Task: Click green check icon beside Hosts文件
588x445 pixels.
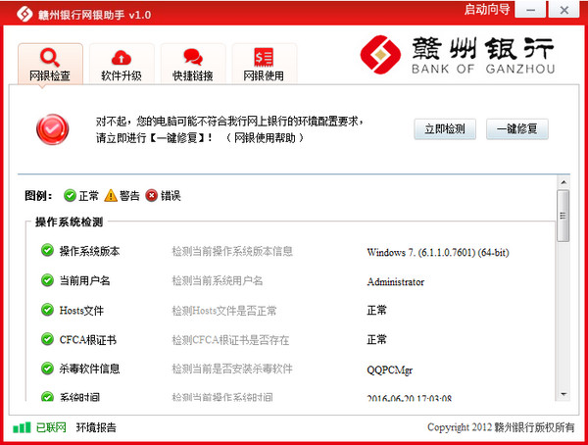Action: [47, 310]
